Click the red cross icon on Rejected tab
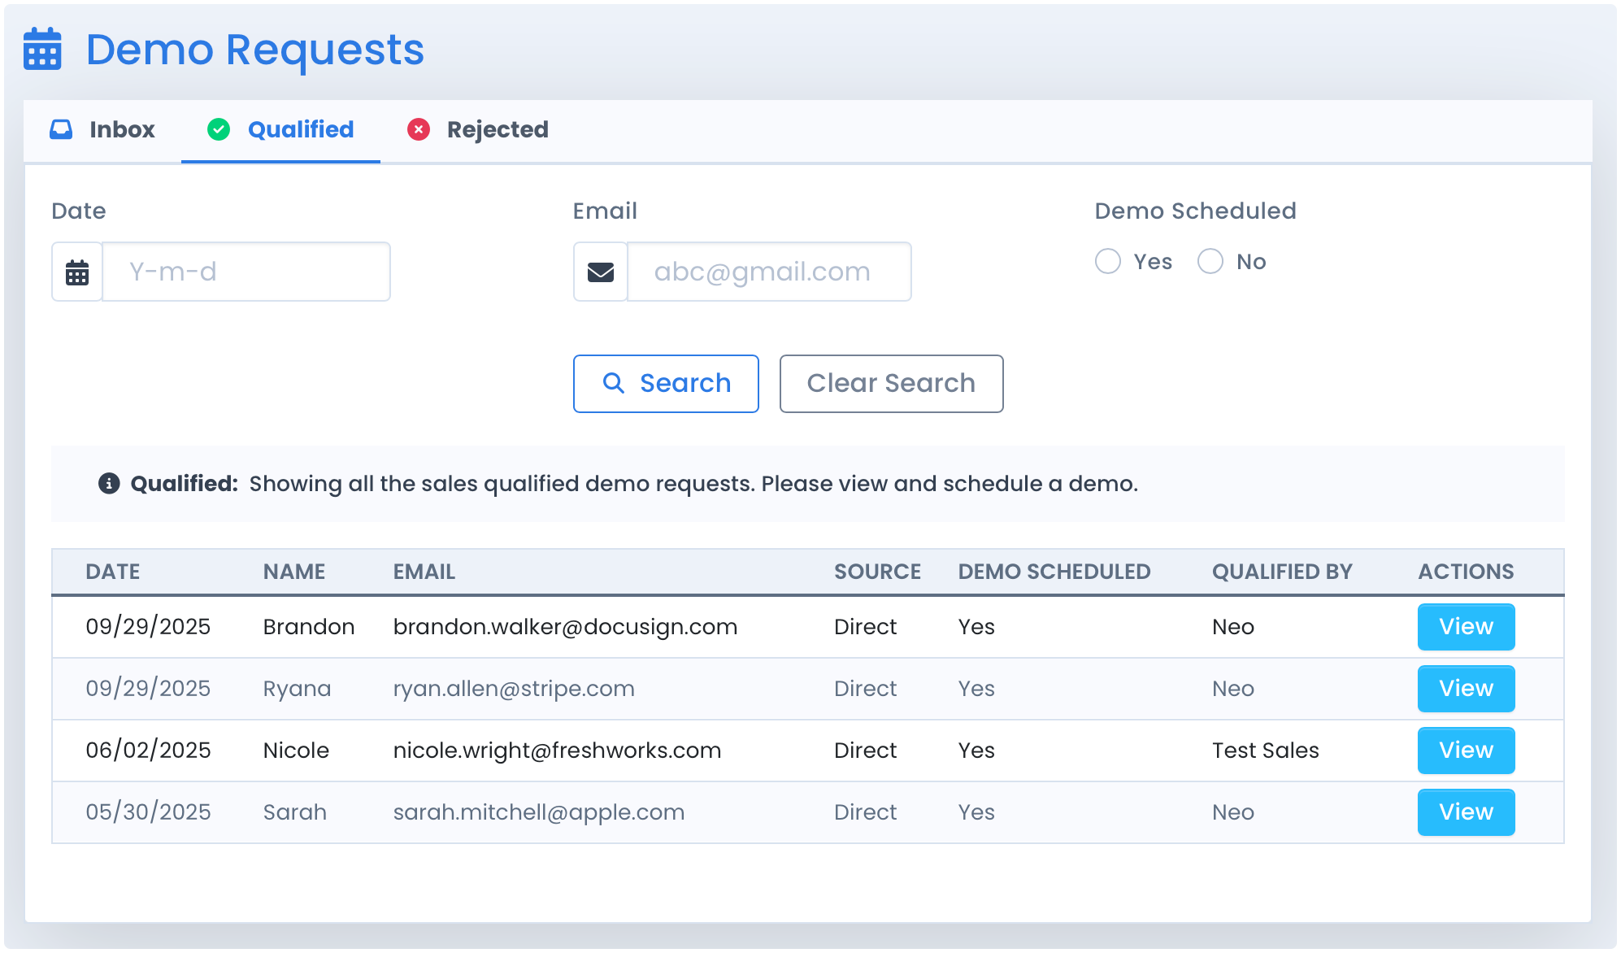Image resolution: width=1621 pixels, height=953 pixels. click(419, 129)
